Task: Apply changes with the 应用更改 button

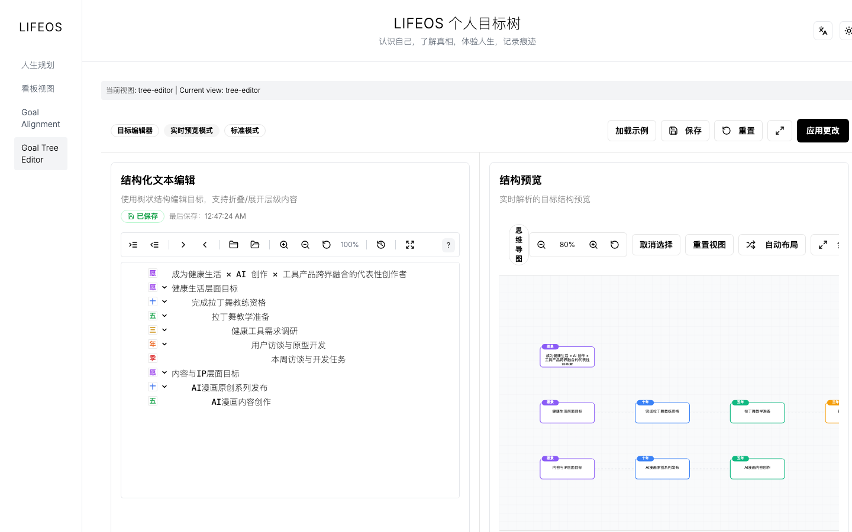Action: (x=822, y=131)
